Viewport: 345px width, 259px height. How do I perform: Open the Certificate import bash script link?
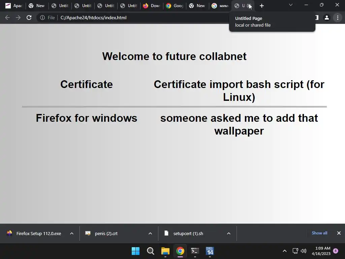click(x=239, y=91)
